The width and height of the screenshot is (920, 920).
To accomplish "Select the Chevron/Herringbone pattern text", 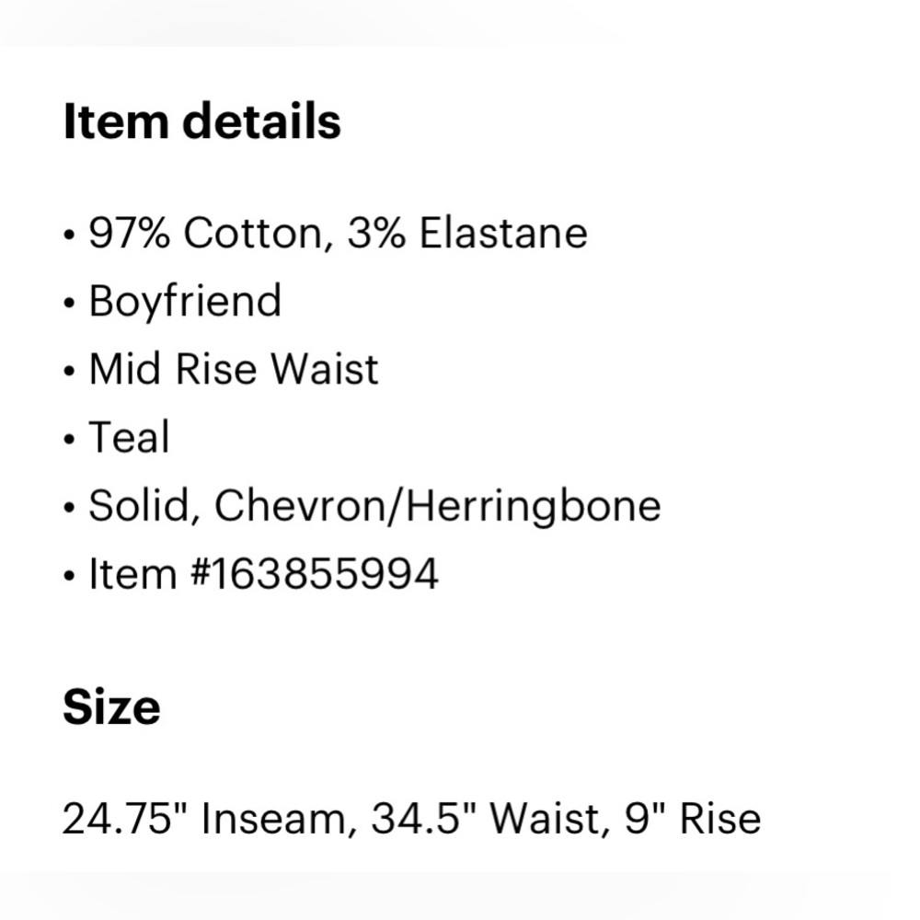I will click(x=438, y=506).
